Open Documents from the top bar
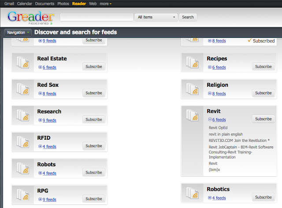Viewport: 282px width, 208px height. 45,4
